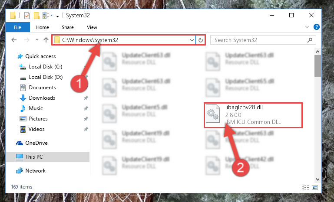The height and width of the screenshot is (202, 334).
Task: Open recent locations dropdown arrow
Action: coord(37,40)
